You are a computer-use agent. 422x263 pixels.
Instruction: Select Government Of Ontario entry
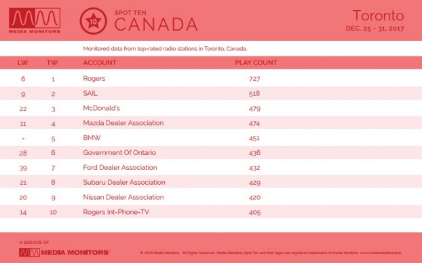coord(119,152)
